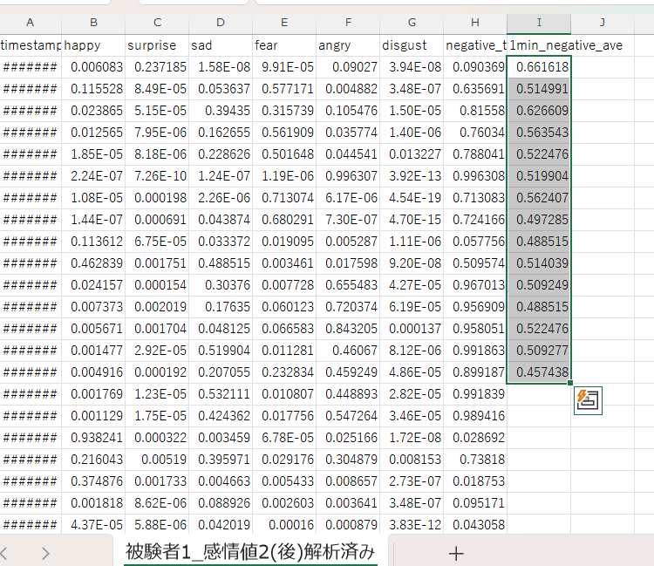This screenshot has height=566, width=654.
Task: Click the column J header
Action: pyautogui.click(x=603, y=22)
